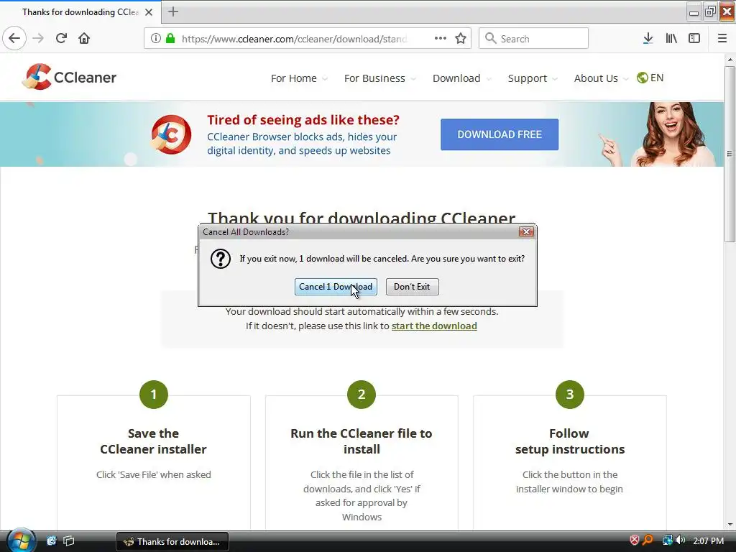736x552 pixels.
Task: Open the Downloads arrow panel
Action: click(648, 39)
